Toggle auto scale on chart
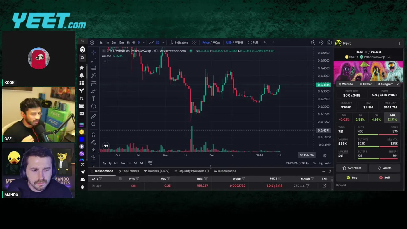 (x=328, y=163)
